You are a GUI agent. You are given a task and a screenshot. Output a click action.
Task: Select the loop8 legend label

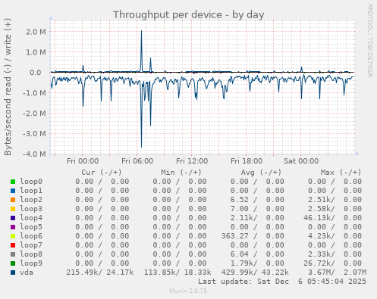[31, 254]
